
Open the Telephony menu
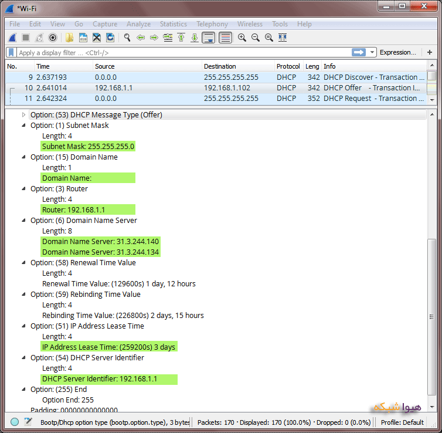click(212, 24)
